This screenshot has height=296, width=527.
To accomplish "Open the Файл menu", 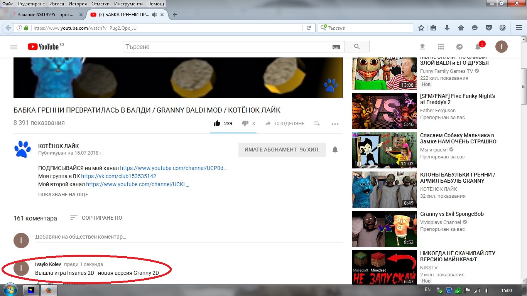I will [x=7, y=4].
